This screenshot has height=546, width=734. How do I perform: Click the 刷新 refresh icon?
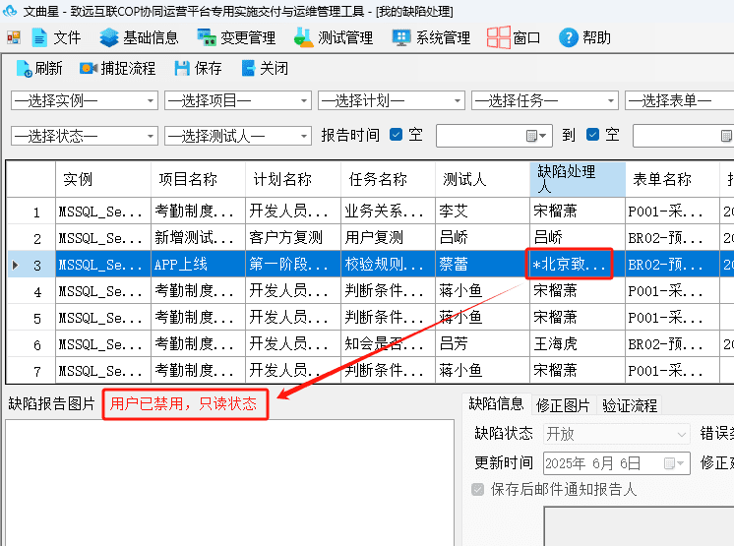[x=24, y=69]
